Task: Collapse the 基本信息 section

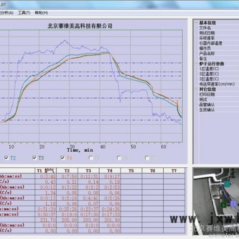Action: point(196,23)
